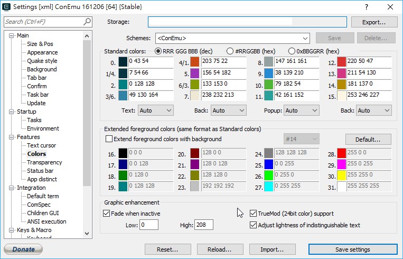Click the fade High value field
Screen dimensions: 403x259
click(x=204, y=225)
